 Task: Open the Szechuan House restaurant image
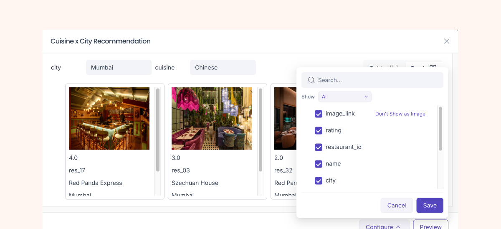212,118
